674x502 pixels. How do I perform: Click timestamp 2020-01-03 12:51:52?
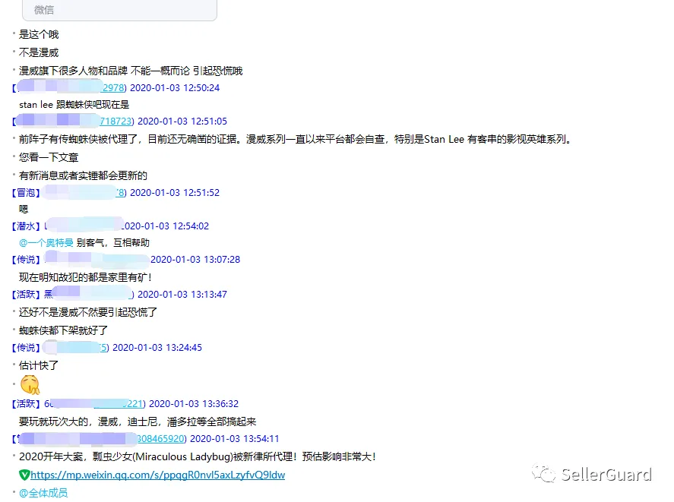pos(175,193)
